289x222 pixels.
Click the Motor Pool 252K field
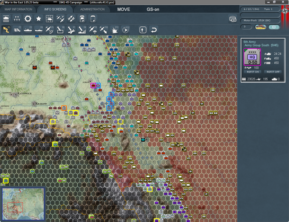[x=260, y=20]
